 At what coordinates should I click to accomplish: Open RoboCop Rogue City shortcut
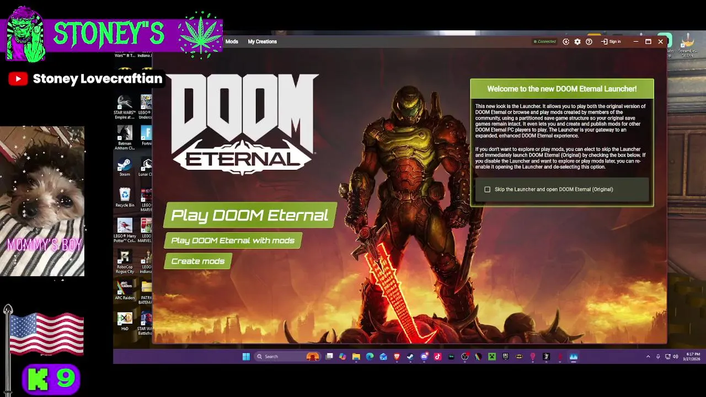click(x=125, y=262)
